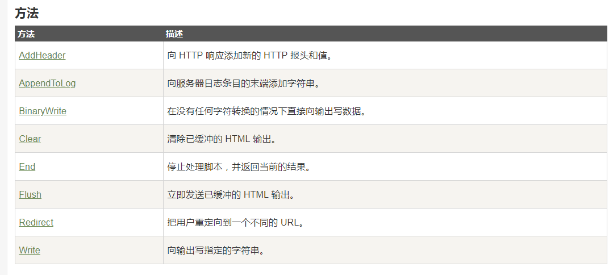Open the Redirect method link

[x=36, y=222]
